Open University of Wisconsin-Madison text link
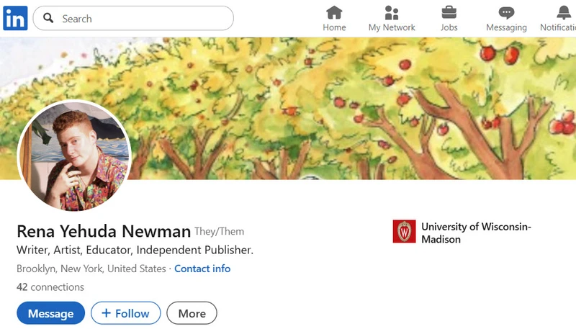This screenshot has height=329, width=576. click(475, 233)
